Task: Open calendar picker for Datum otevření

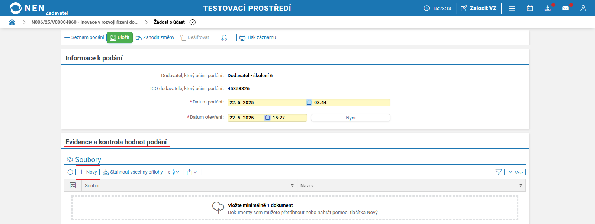Action: coord(267,118)
